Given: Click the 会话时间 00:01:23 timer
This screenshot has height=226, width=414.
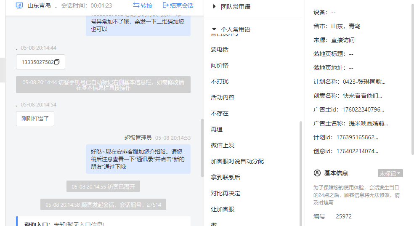Looking at the screenshot, I should tap(87, 5).
